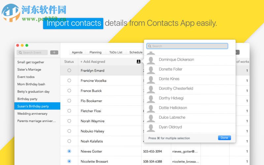Click the Search Event field

(x=32, y=52)
